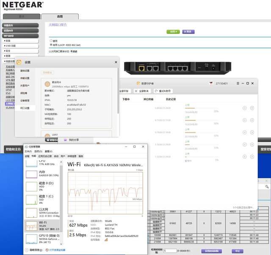Click the 重试失败项 retry button
Screen dimensions: 271x255
[163, 91]
